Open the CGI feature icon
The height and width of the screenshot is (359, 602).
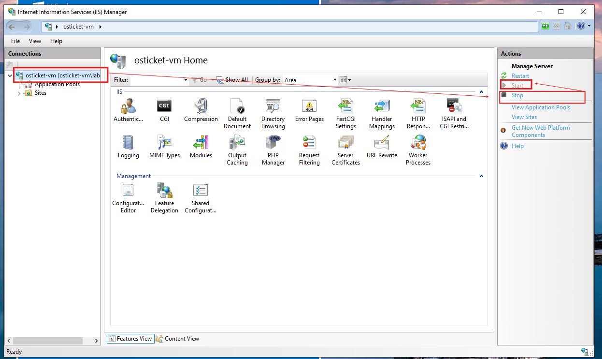(x=164, y=110)
